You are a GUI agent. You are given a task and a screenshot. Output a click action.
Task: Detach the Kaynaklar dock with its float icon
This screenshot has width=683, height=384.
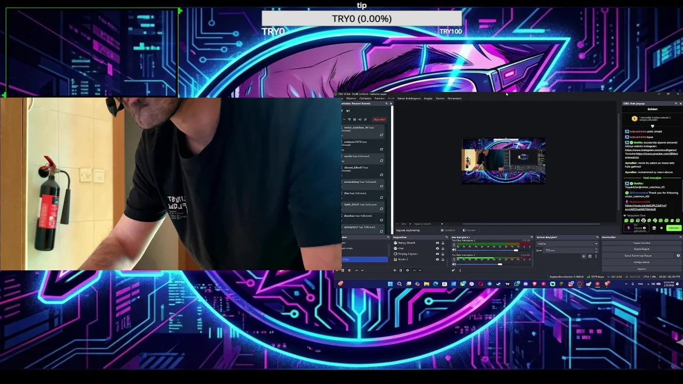coord(447,237)
